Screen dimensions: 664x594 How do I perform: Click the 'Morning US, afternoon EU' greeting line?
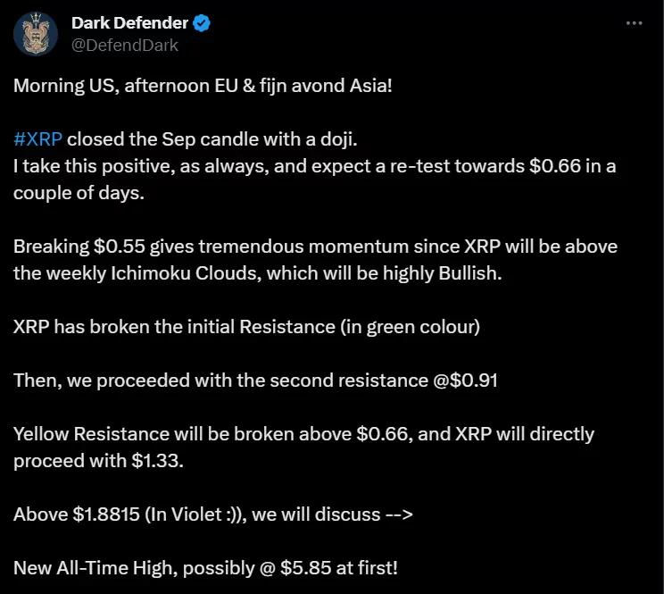(x=203, y=86)
